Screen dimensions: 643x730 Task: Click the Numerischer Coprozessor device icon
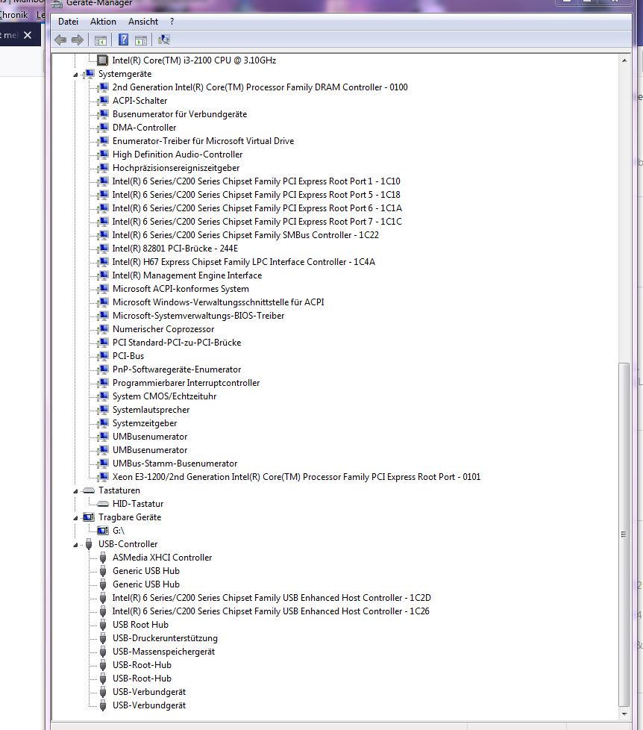[x=103, y=330]
